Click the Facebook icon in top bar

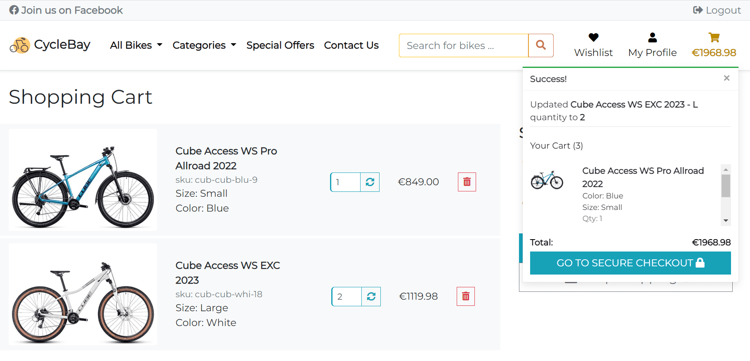[14, 10]
